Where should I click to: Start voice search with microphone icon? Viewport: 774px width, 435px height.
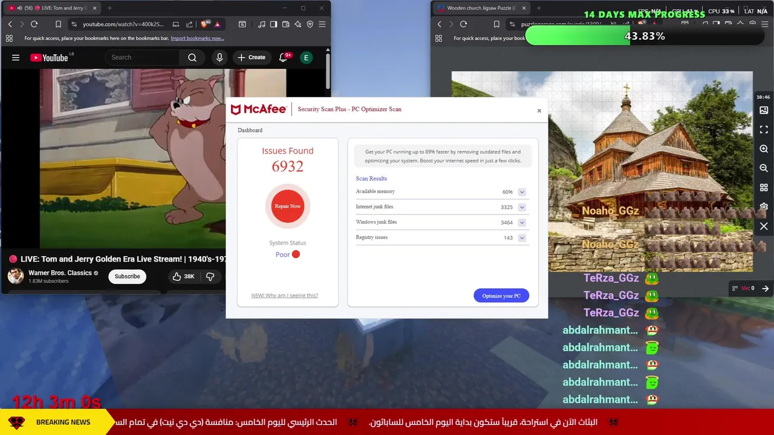click(x=220, y=57)
